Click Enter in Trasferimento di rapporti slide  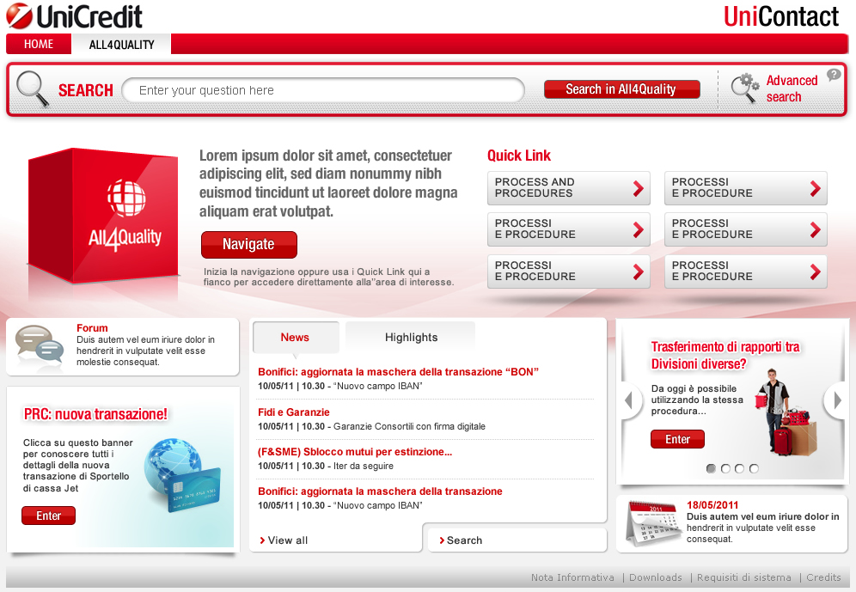click(677, 439)
